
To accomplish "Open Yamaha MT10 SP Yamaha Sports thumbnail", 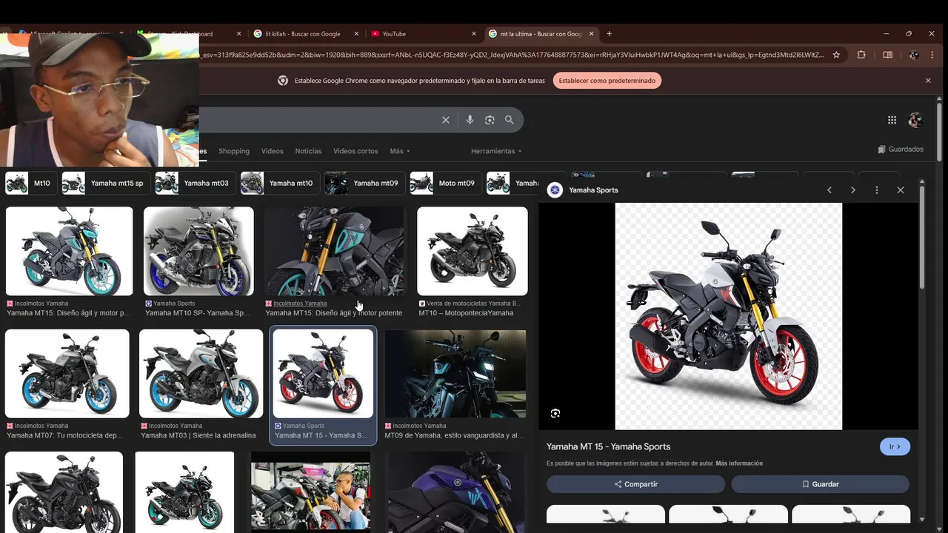I will (198, 251).
